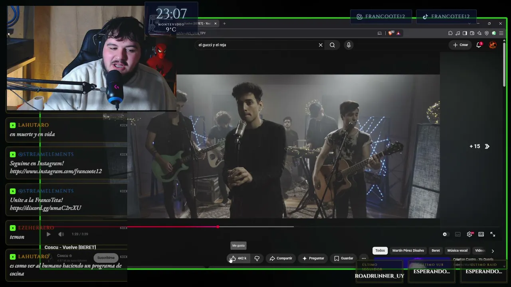Open the Brave Wallet icon

tap(472, 33)
